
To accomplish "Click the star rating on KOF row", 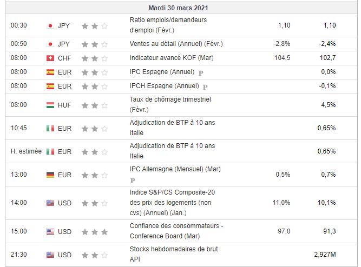I will (x=94, y=58).
